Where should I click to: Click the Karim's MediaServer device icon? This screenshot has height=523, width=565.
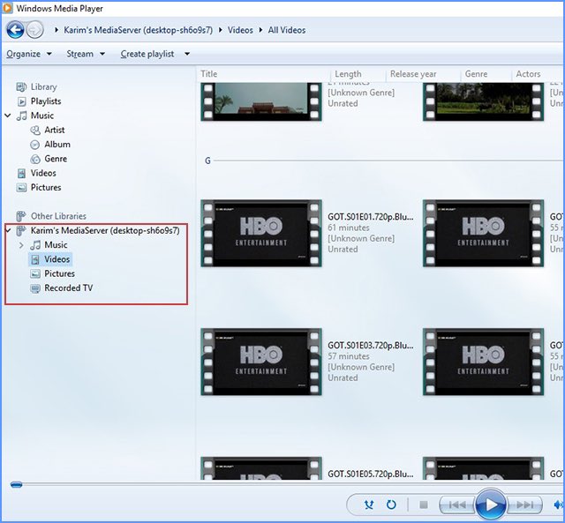point(21,231)
